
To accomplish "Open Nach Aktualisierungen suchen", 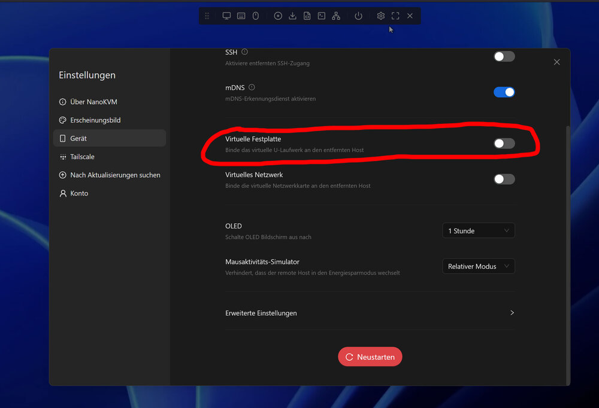I will pyautogui.click(x=109, y=175).
